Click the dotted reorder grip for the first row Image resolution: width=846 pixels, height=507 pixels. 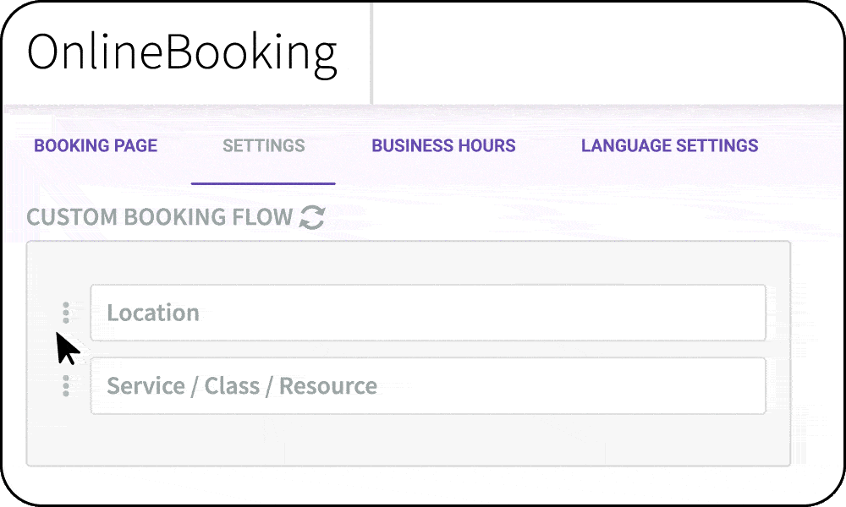coord(66,312)
